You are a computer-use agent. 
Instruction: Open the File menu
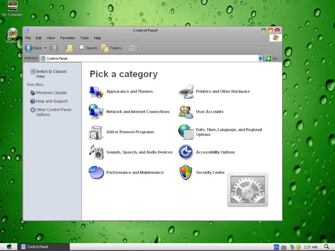pyautogui.click(x=28, y=38)
